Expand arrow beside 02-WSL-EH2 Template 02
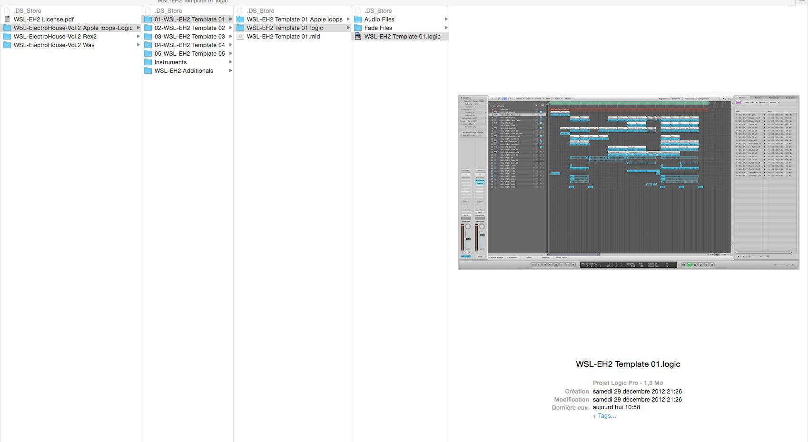The height and width of the screenshot is (442, 808). tap(231, 28)
